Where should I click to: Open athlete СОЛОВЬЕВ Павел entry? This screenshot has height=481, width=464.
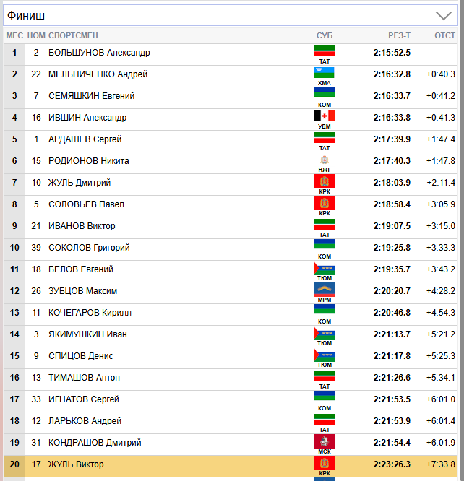pyautogui.click(x=86, y=204)
